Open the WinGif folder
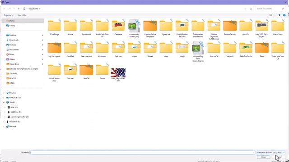The width and height of the screenshot is (289, 162). (x=86, y=72)
